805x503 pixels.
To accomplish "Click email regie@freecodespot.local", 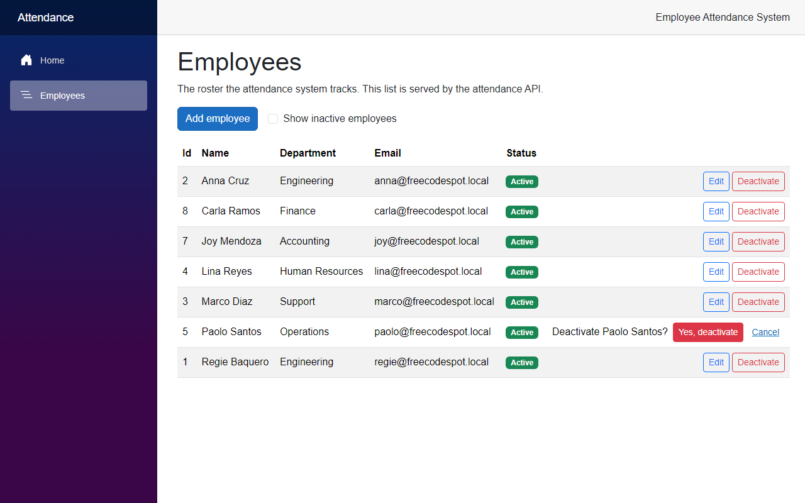I will point(431,362).
